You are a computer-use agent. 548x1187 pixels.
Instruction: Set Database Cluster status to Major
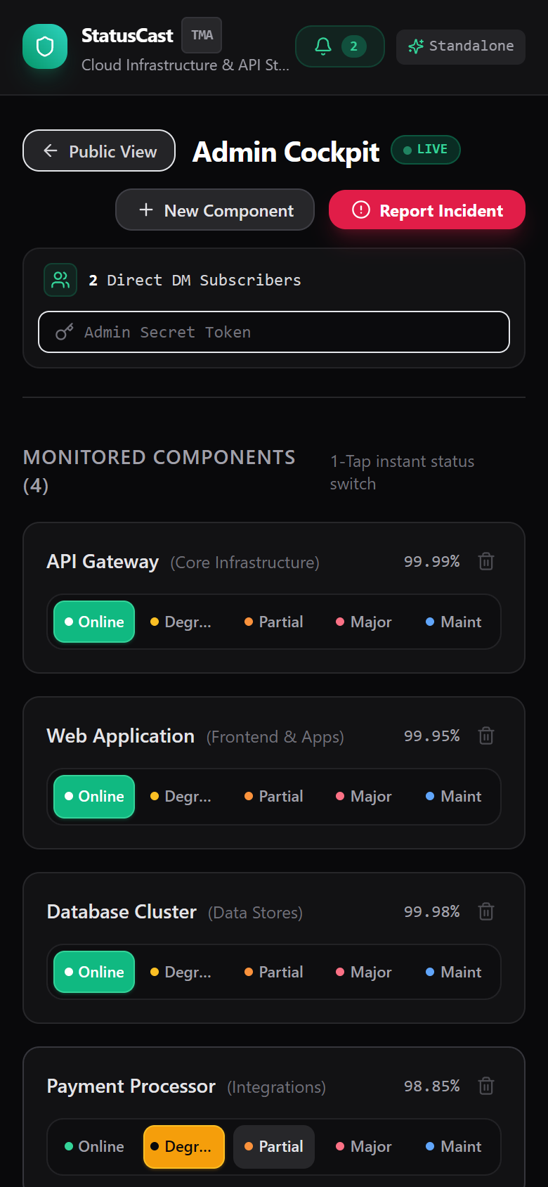pyautogui.click(x=364, y=972)
